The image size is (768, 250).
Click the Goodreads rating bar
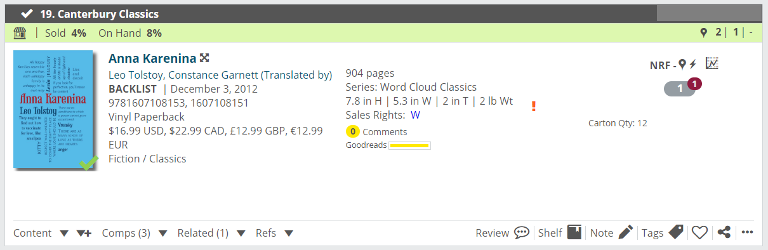click(x=409, y=145)
